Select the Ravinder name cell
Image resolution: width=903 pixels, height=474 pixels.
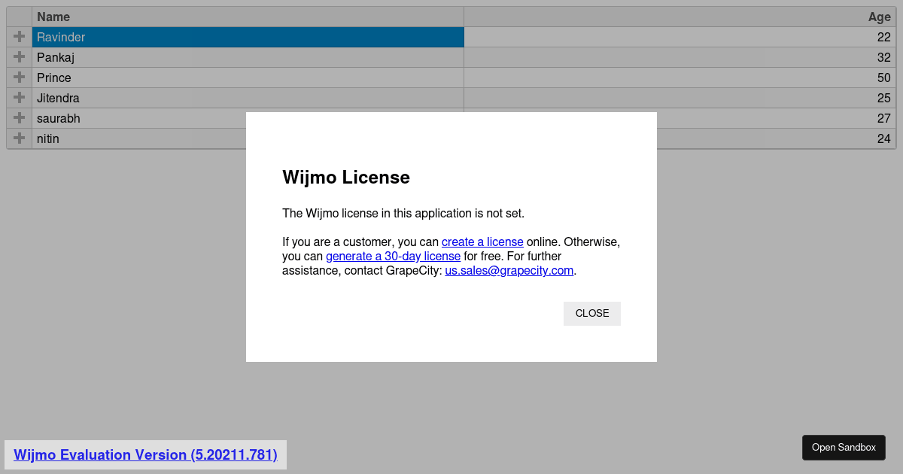[248, 37]
